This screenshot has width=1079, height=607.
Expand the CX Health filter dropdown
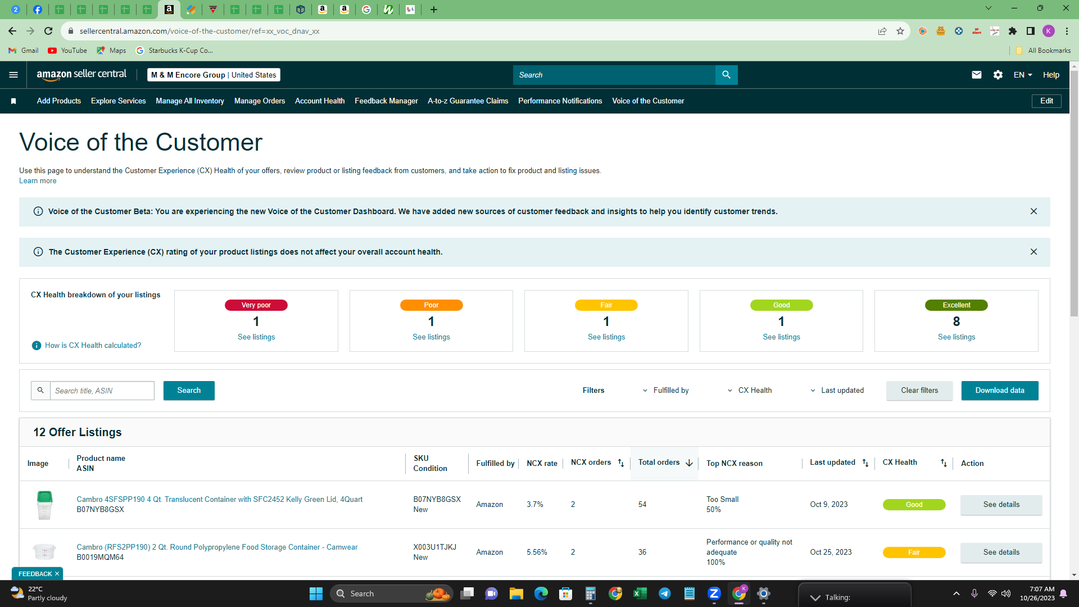(750, 391)
